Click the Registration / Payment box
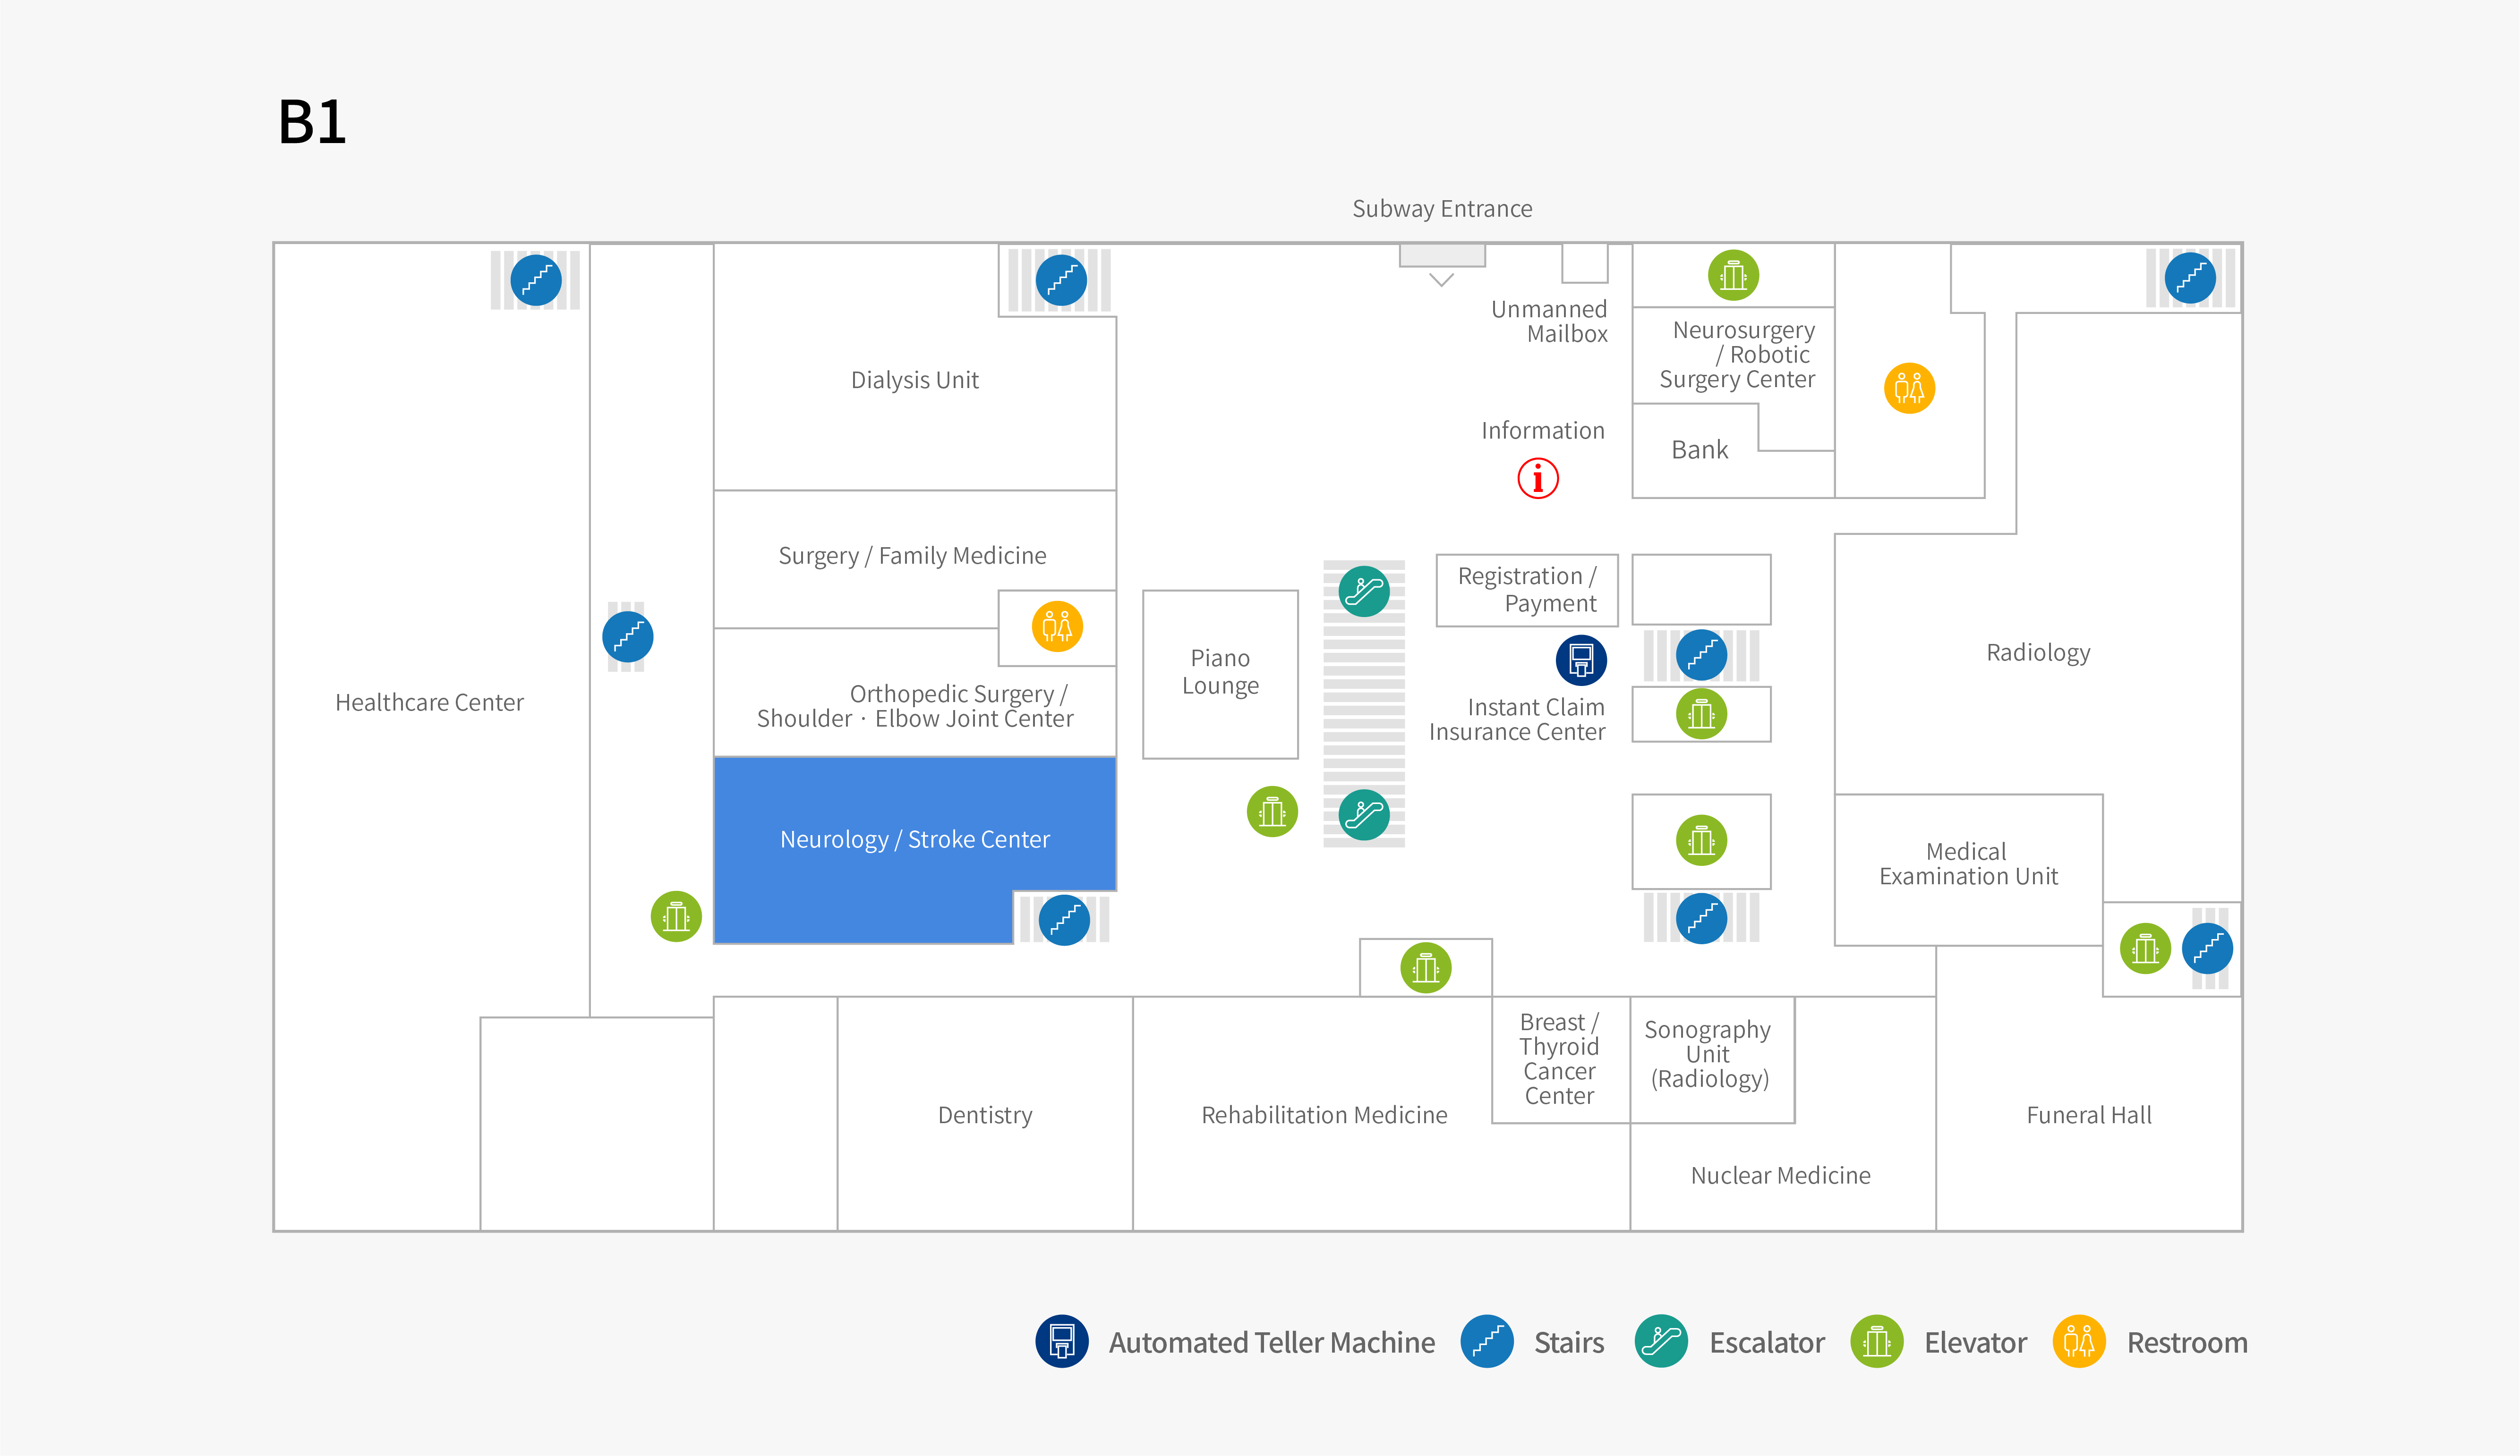Image resolution: width=2520 pixels, height=1456 pixels. coord(1527,590)
